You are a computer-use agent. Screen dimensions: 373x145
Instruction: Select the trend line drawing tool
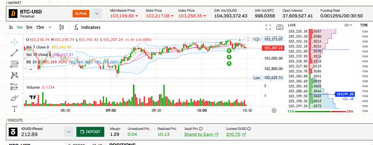tap(14, 53)
